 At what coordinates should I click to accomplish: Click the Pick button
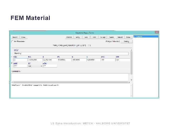pos(86,37)
